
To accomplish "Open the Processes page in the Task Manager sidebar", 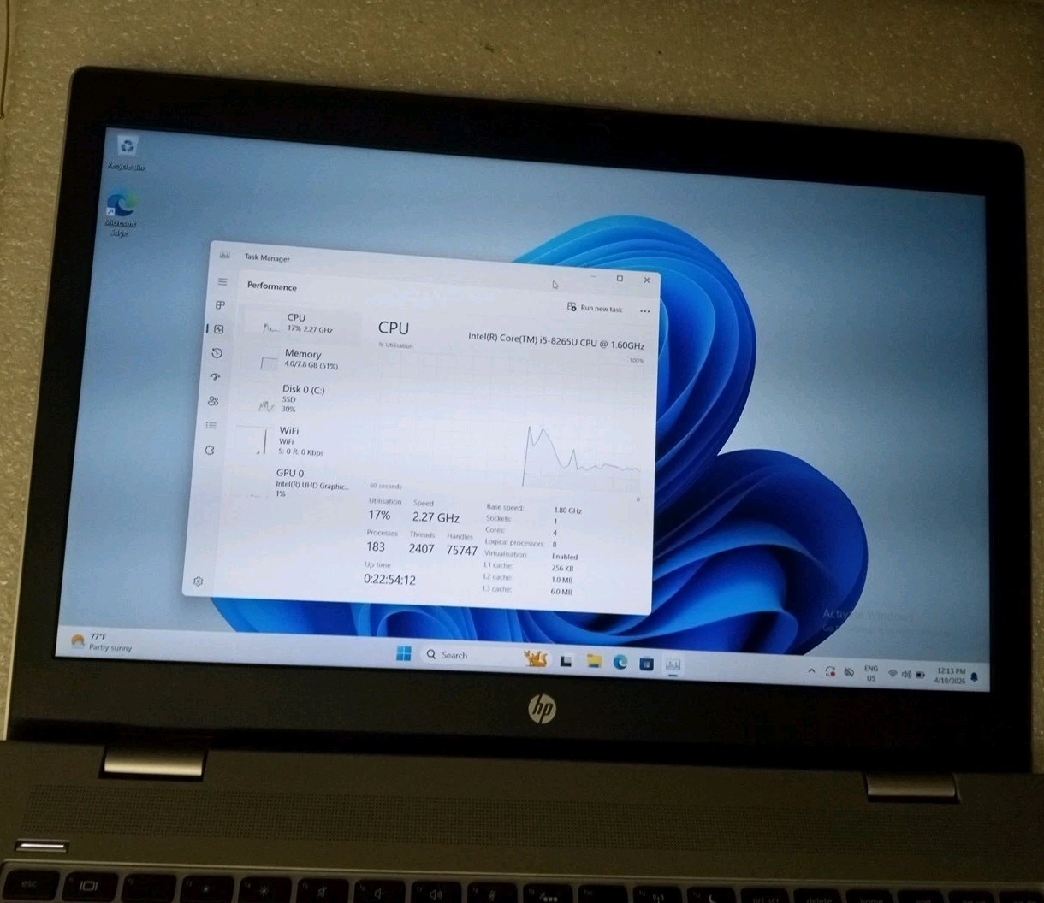I will (x=220, y=305).
